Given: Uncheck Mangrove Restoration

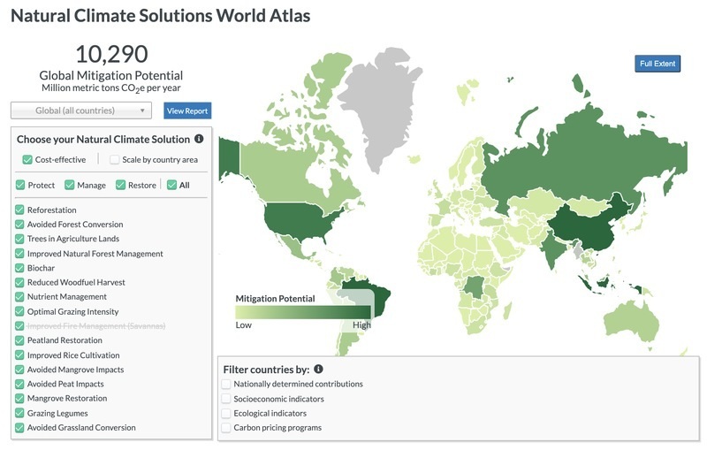Looking at the screenshot, I should point(19,398).
